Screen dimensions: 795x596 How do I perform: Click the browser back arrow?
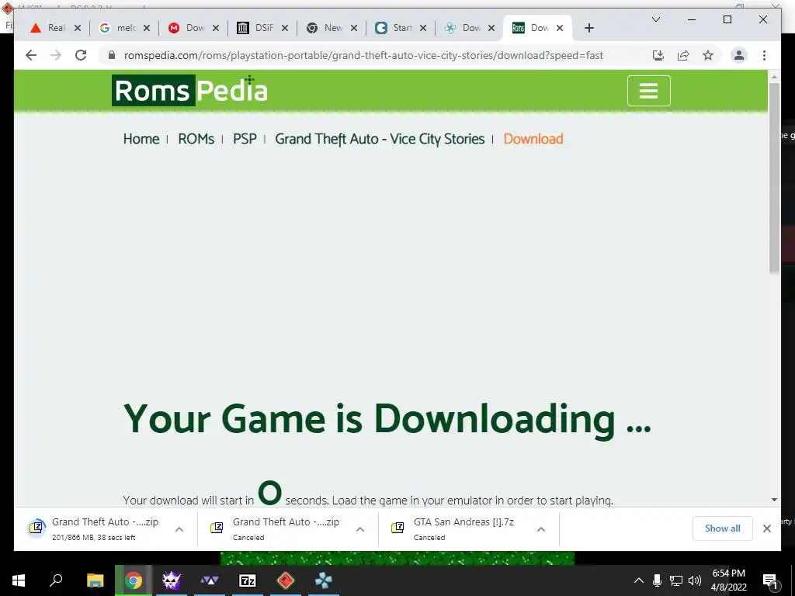[x=31, y=55]
